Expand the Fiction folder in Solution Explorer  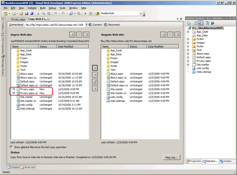coord(188,39)
